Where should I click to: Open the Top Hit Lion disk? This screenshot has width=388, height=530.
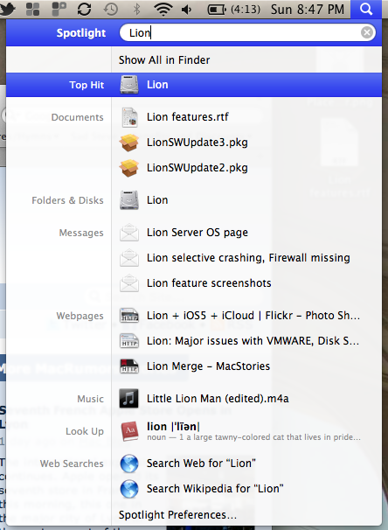[x=194, y=85]
